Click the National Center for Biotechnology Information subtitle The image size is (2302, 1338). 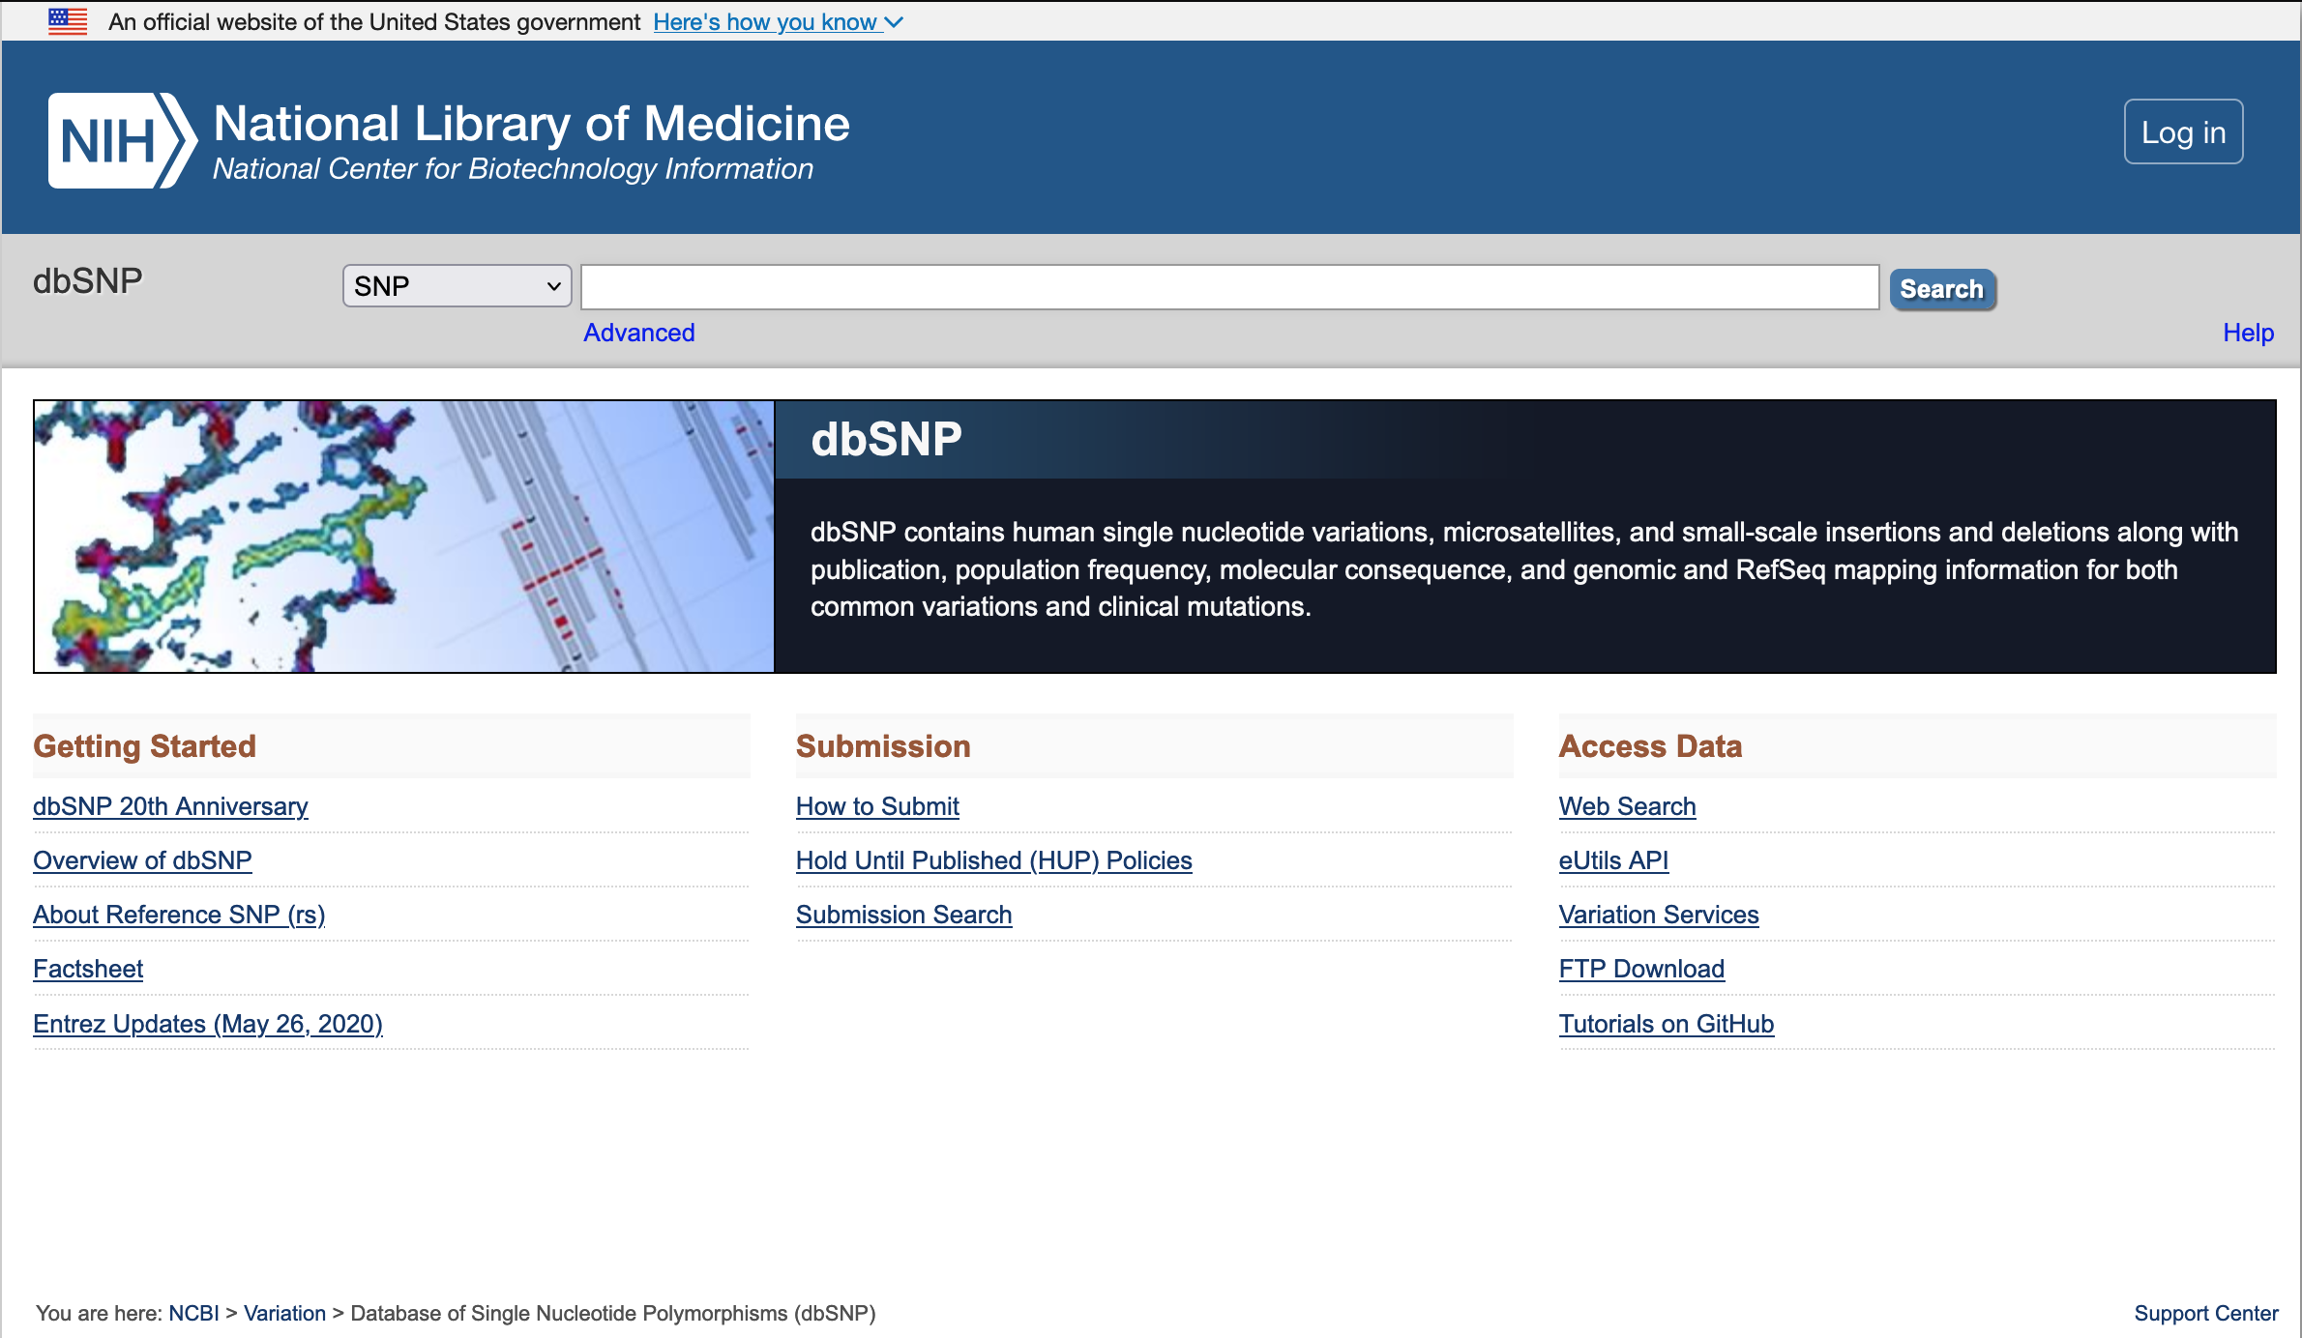[x=513, y=169]
